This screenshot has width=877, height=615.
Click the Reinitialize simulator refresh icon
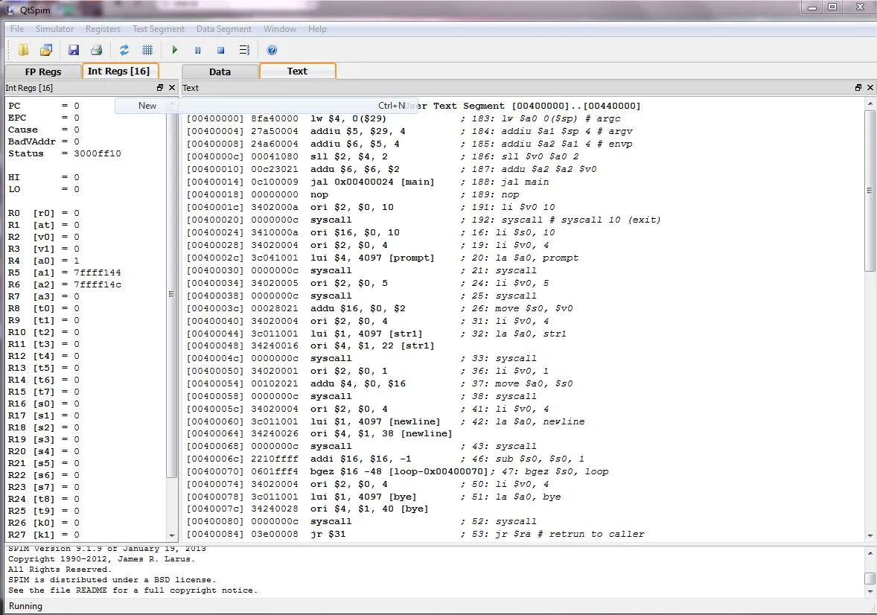124,50
